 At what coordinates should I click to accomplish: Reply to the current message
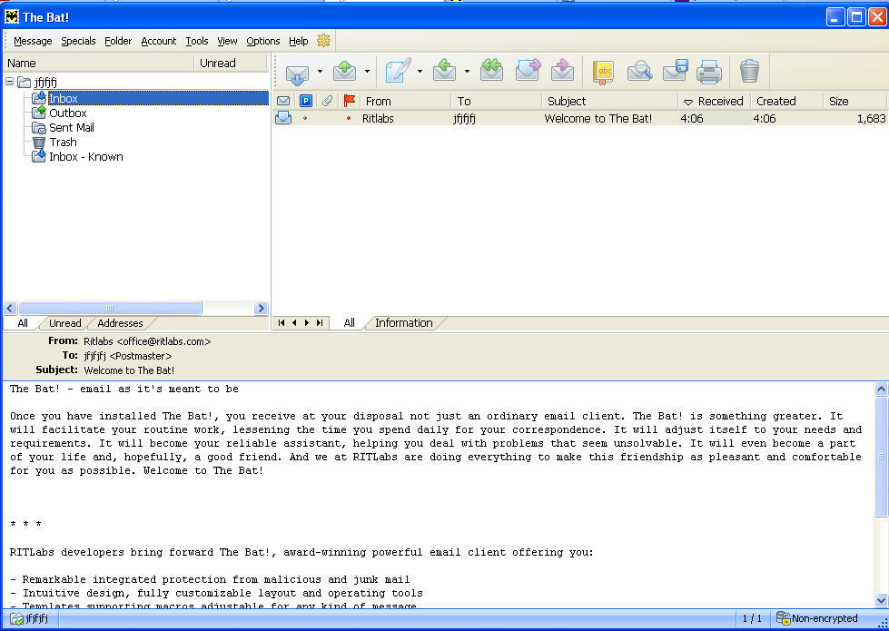(445, 71)
